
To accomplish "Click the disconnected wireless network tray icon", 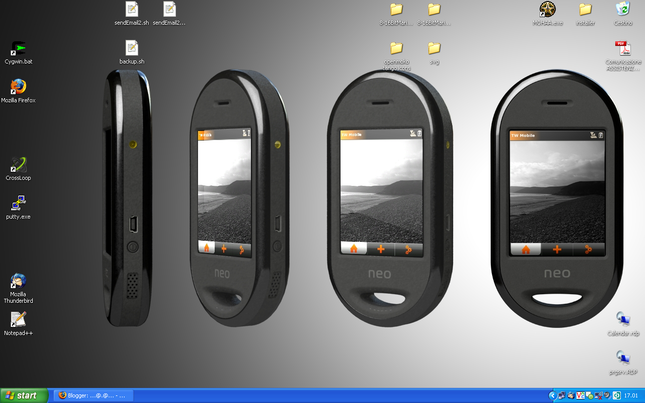I will pos(599,395).
